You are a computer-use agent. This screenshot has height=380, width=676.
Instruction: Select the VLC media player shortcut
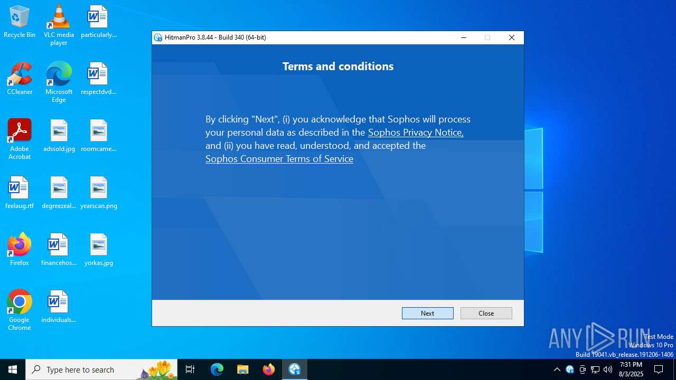tap(59, 25)
